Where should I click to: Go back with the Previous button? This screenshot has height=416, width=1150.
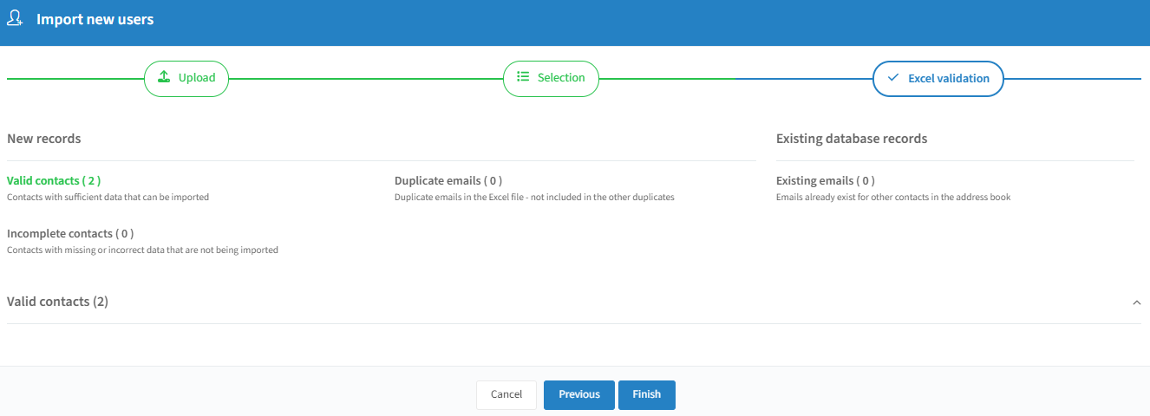point(579,394)
